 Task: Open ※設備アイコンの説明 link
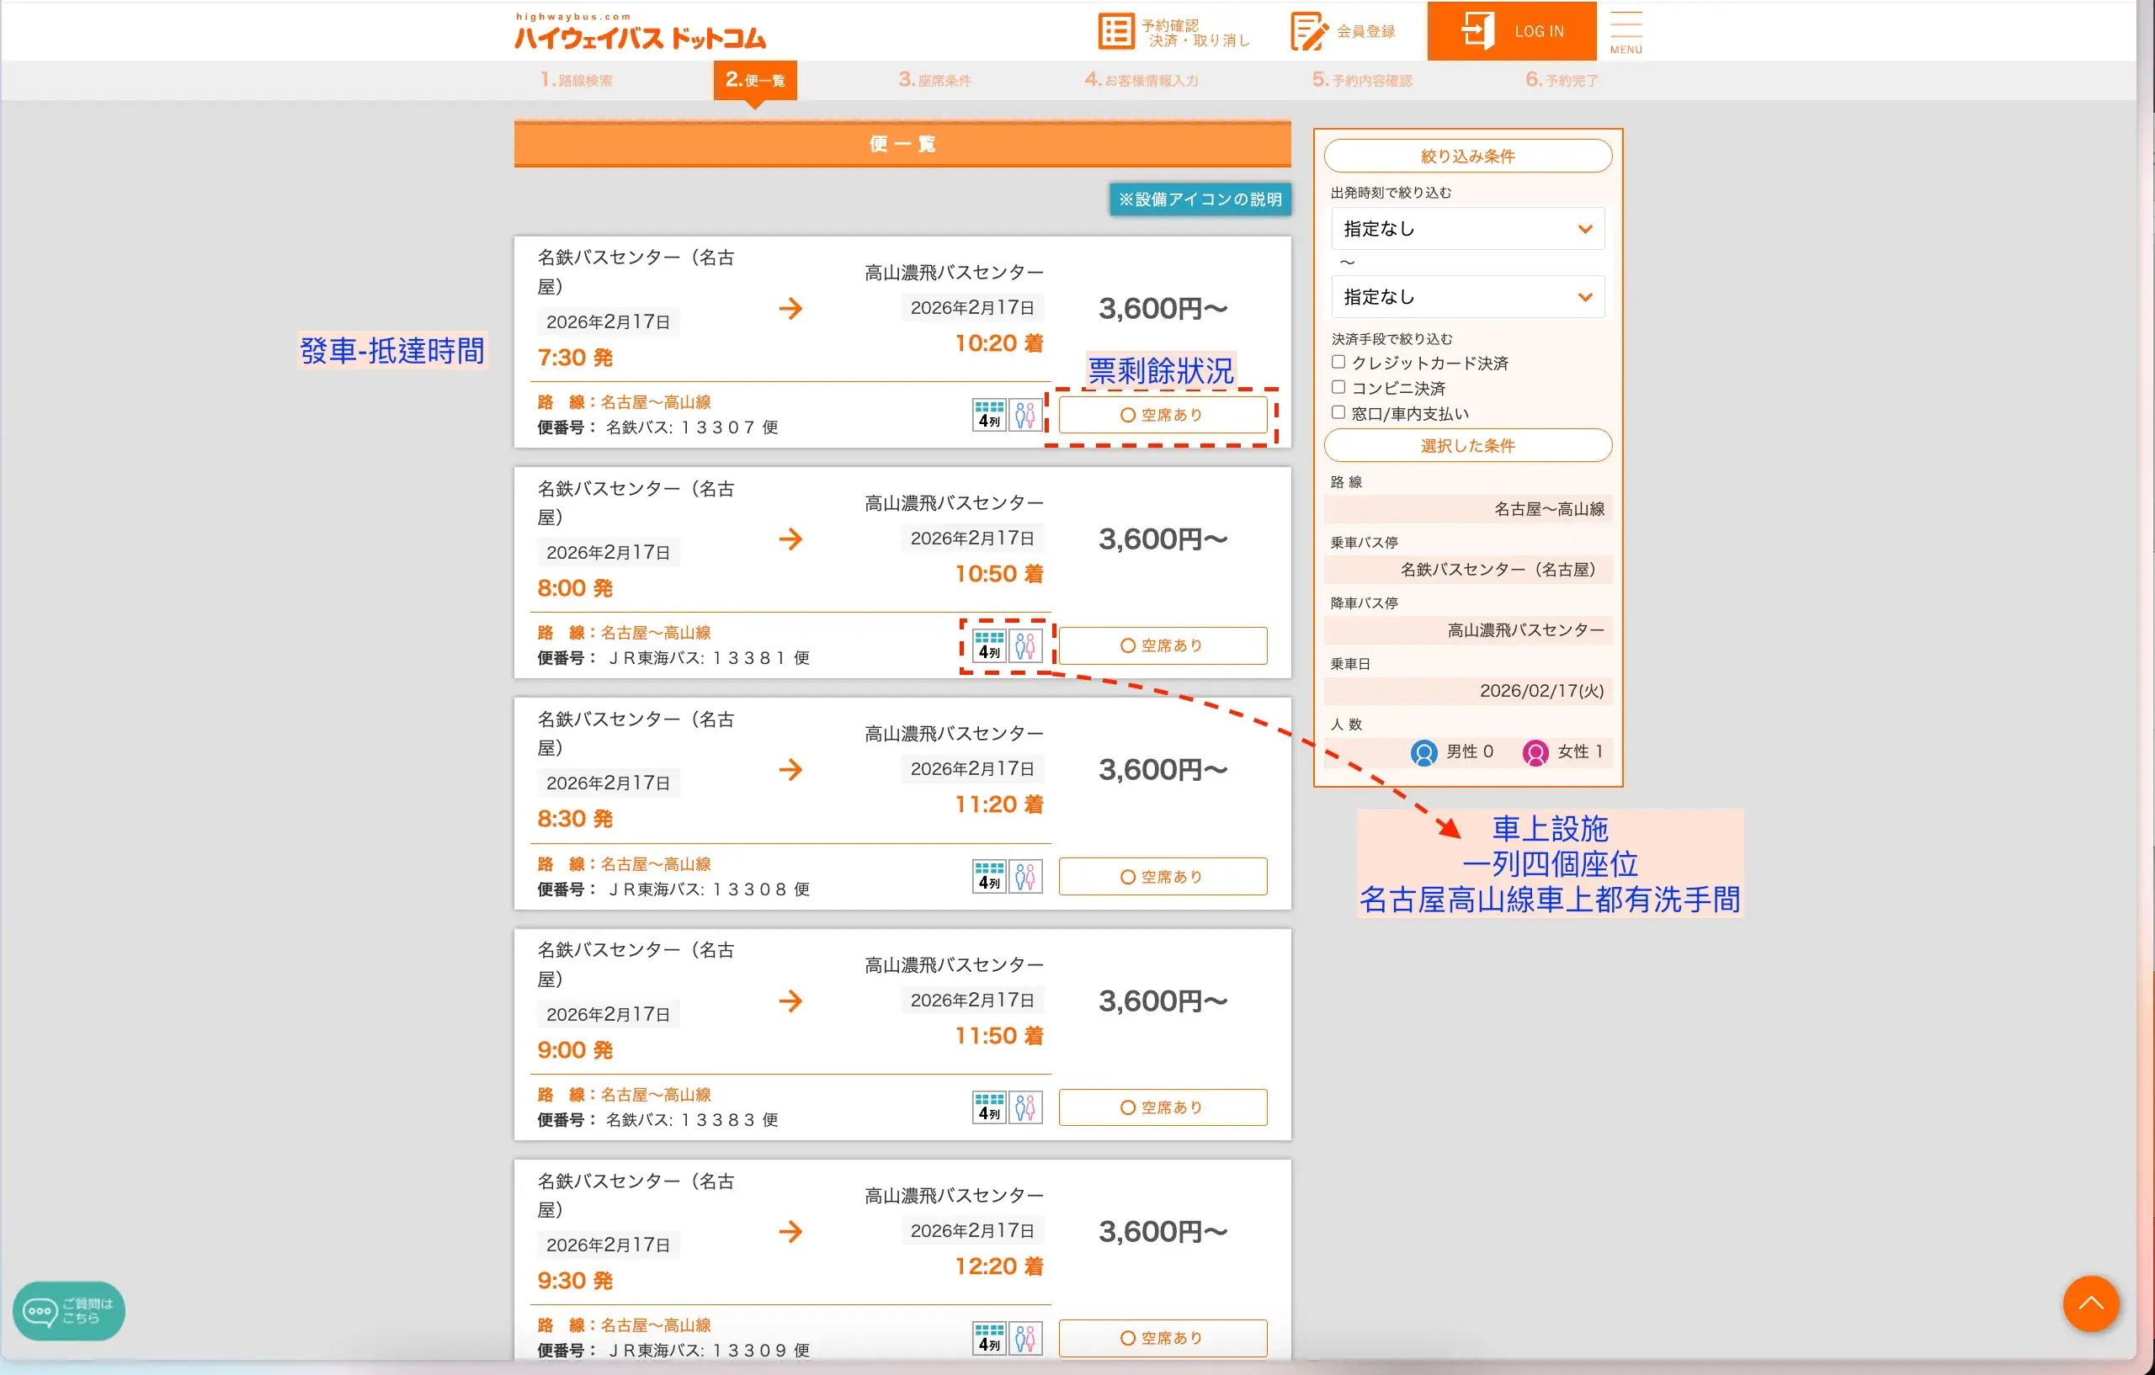click(x=1200, y=199)
